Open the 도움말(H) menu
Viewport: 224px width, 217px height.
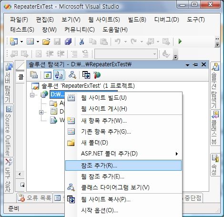[115, 30]
